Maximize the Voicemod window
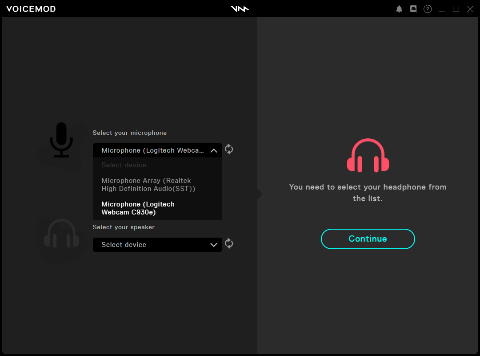 [456, 9]
